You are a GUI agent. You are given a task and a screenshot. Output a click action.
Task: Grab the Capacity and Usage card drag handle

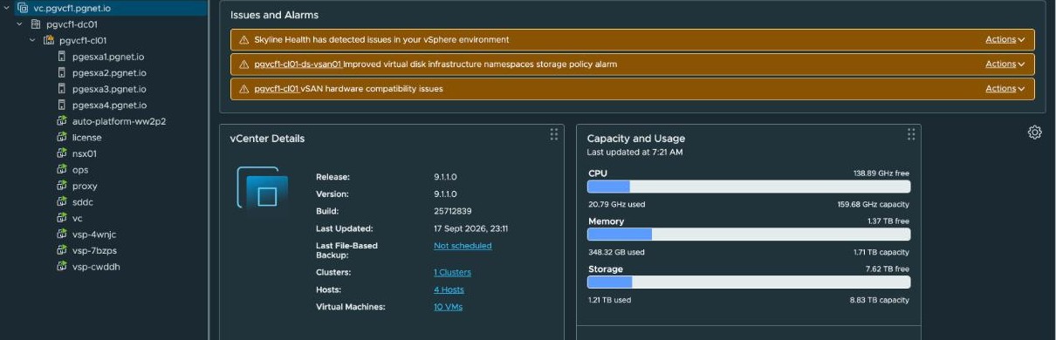tap(910, 134)
